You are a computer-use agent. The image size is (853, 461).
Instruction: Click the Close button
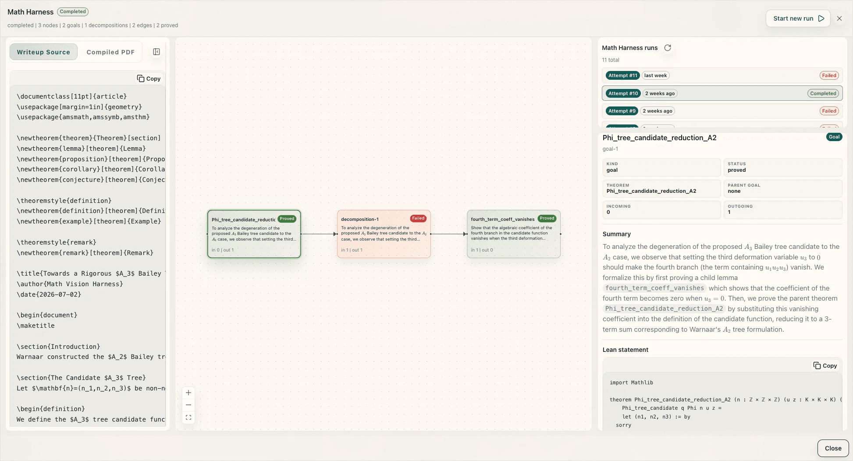833,448
